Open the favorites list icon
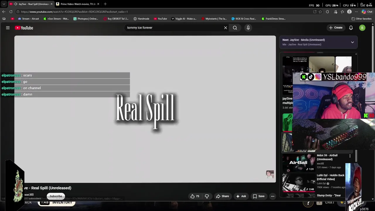The width and height of the screenshot is (375, 211). tap(342, 12)
